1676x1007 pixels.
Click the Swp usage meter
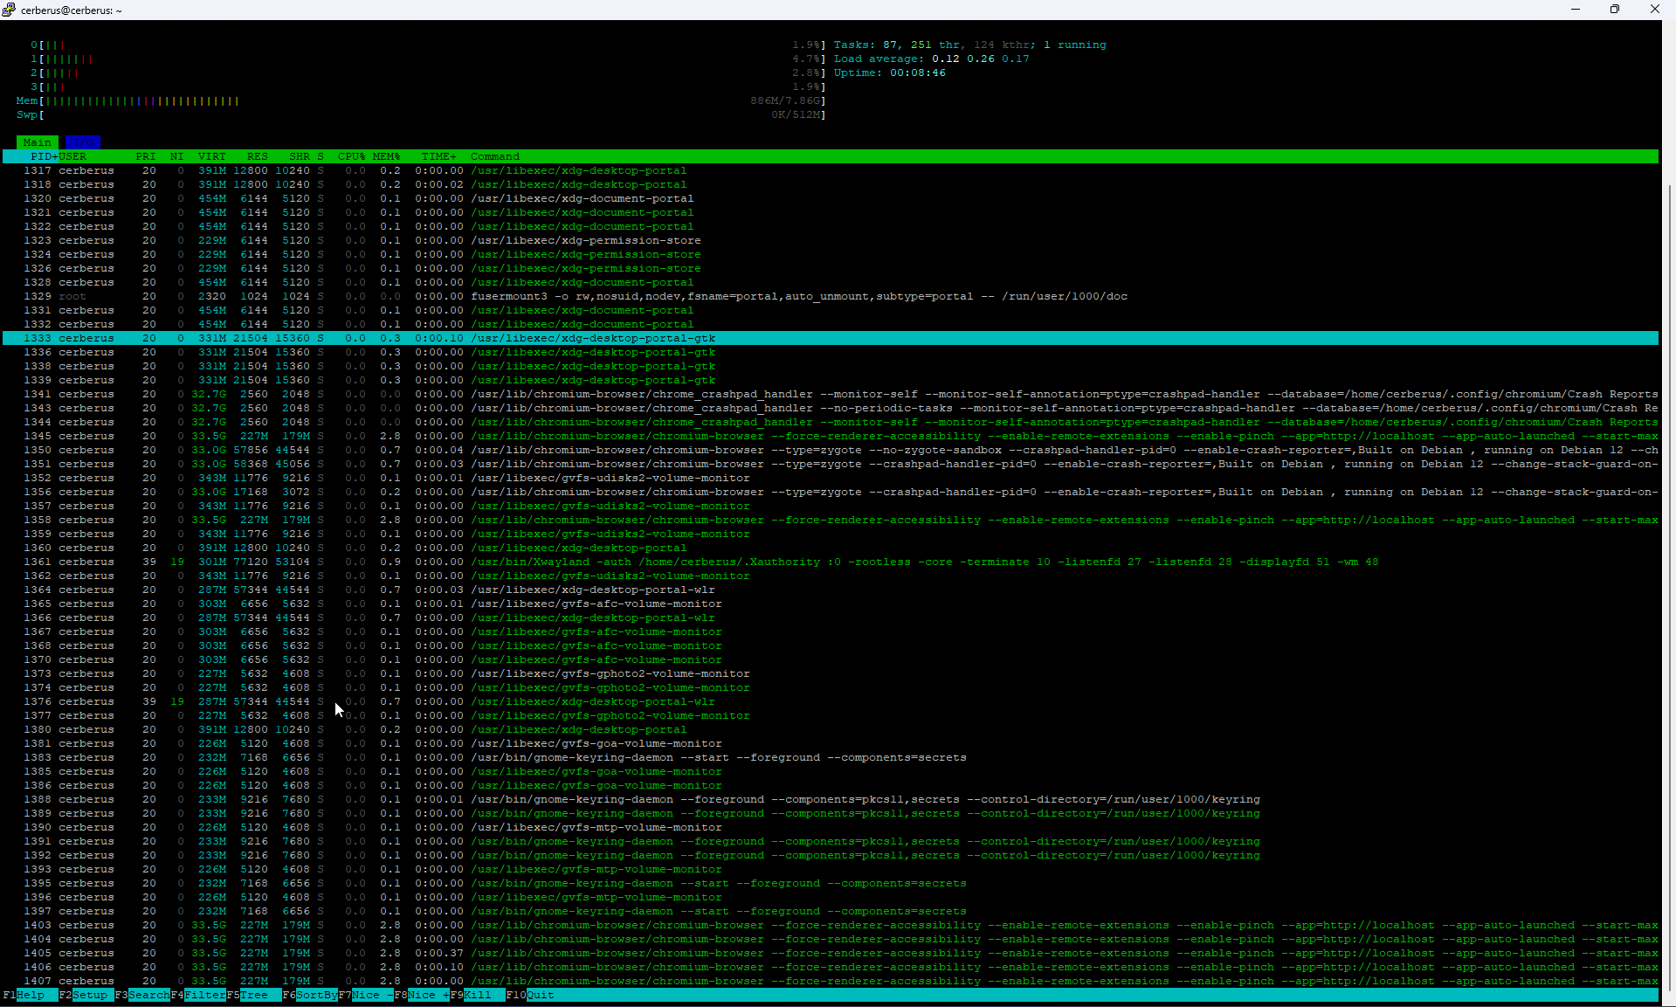(421, 114)
